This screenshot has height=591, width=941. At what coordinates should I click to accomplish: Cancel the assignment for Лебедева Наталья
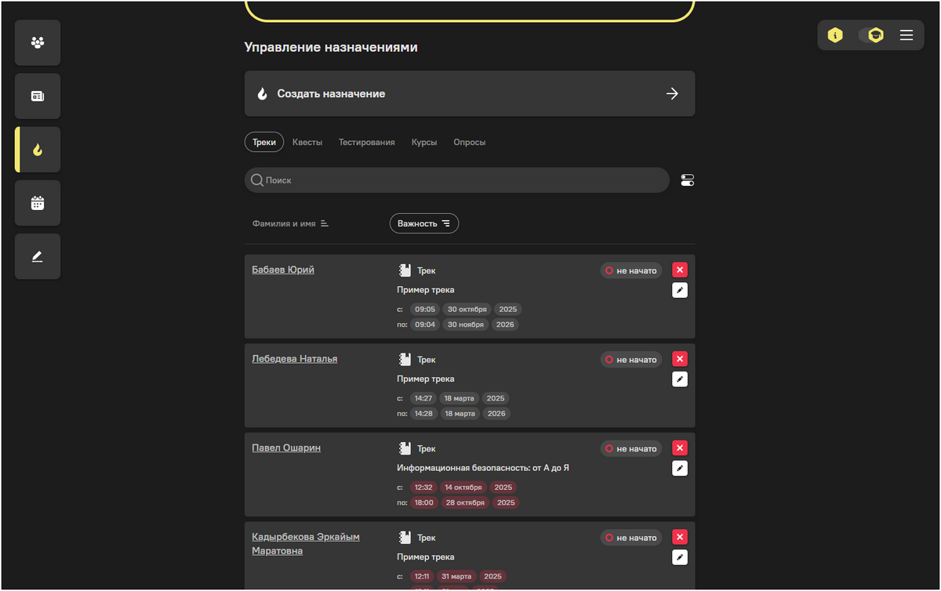point(679,358)
